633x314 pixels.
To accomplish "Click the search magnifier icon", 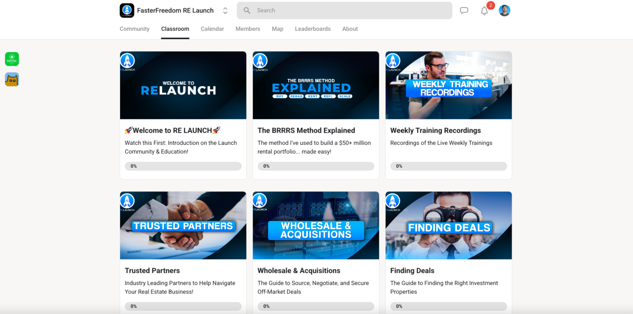I will point(247,11).
